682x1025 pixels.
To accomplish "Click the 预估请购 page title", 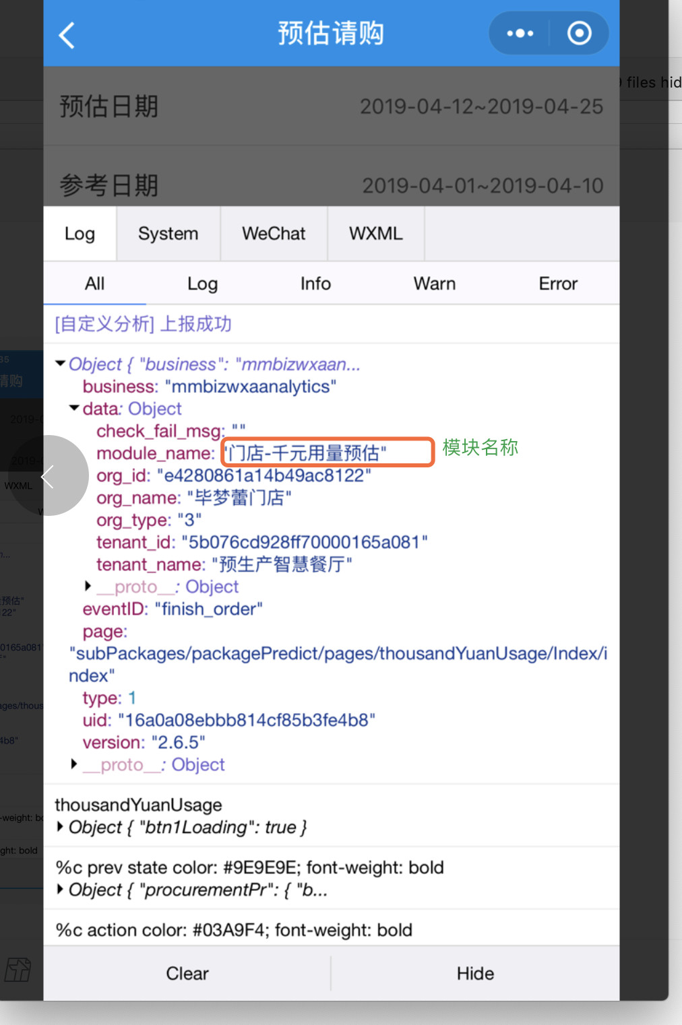I will [x=331, y=33].
